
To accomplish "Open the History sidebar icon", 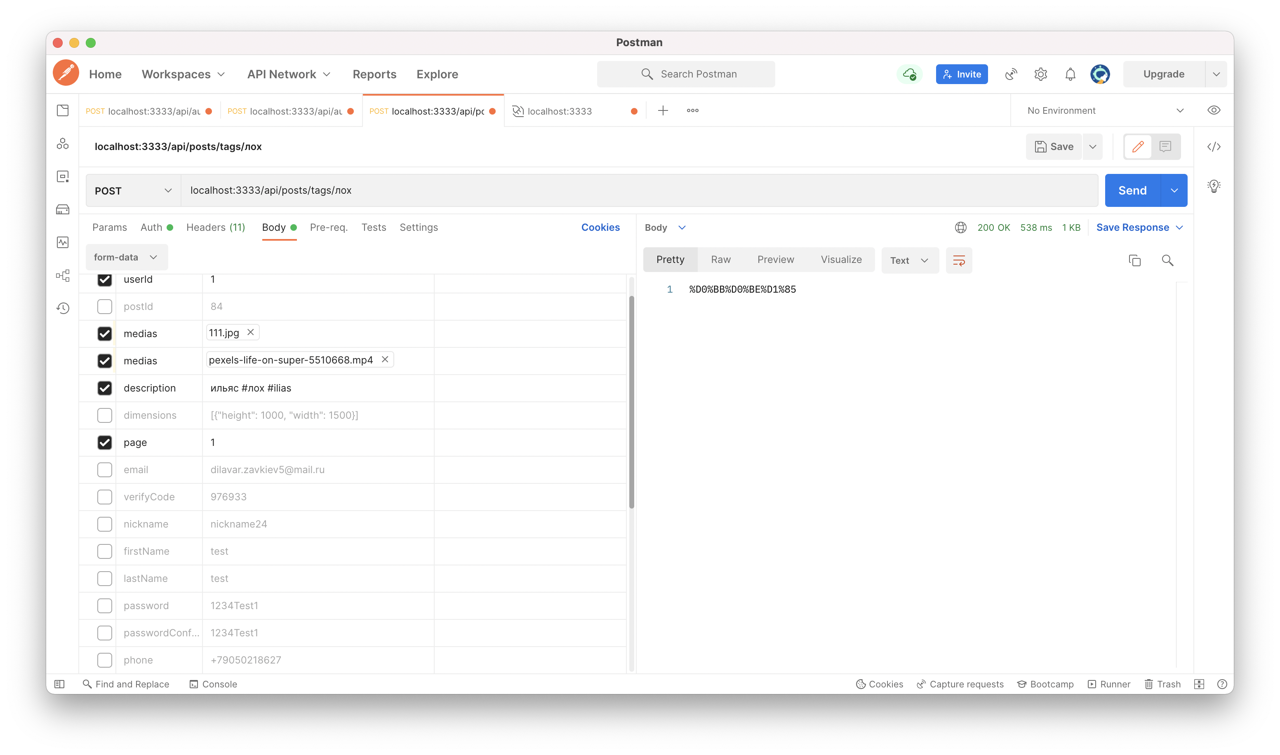I will click(63, 308).
